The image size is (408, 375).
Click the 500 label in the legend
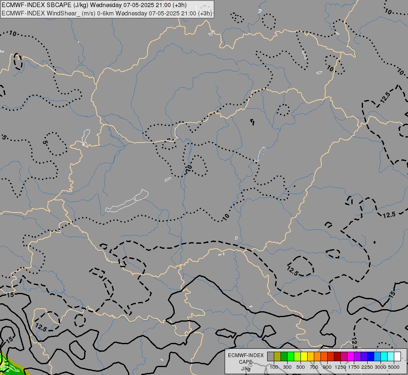(x=300, y=367)
